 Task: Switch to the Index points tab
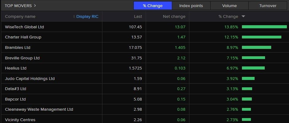click(191, 6)
